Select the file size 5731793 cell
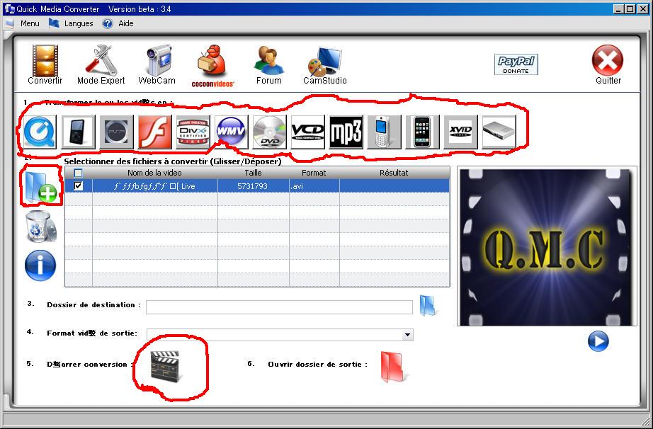This screenshot has height=429, width=653. tap(254, 186)
